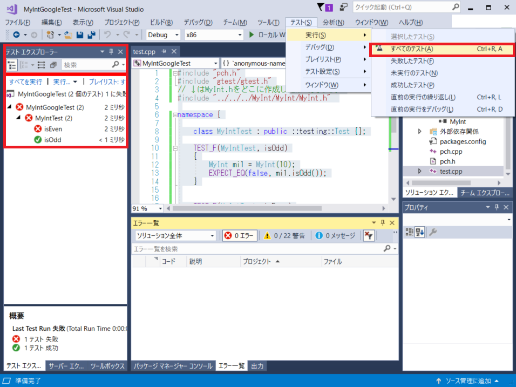516x387 pixels.
Task: Click the failed isEven test icon
Action: (38, 128)
